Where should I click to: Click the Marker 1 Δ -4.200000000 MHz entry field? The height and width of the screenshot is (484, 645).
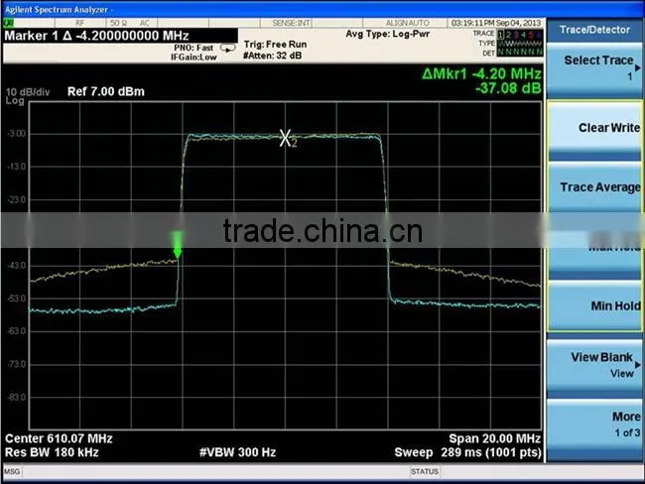pyautogui.click(x=120, y=36)
